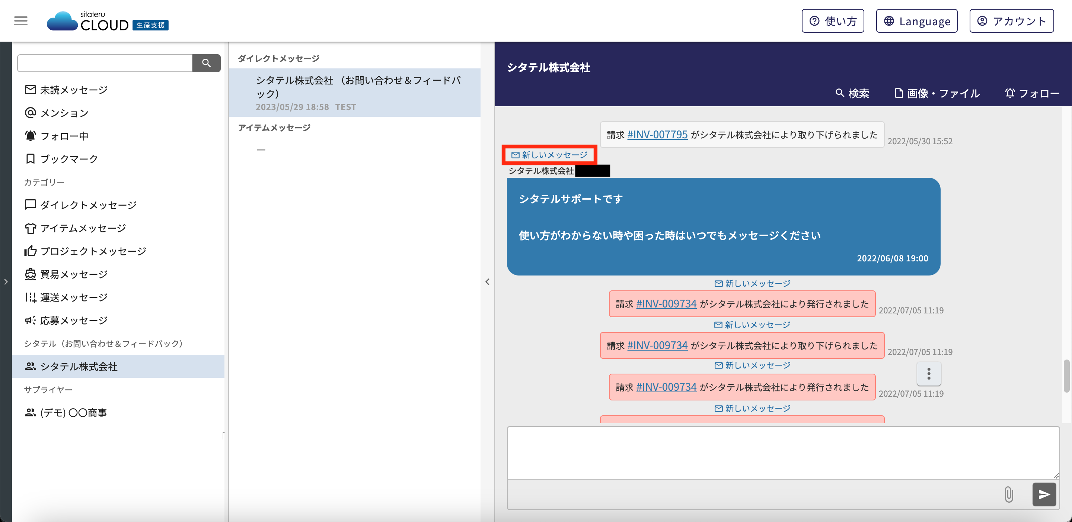
Task: Select (デモ) 〇〇商事 supplier
Action: 119,412
